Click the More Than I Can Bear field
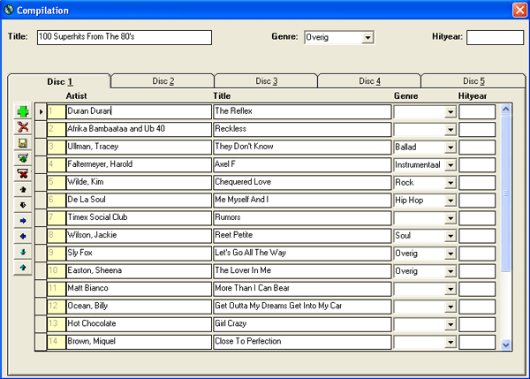Viewport: 530px width, 379px height. click(x=302, y=288)
